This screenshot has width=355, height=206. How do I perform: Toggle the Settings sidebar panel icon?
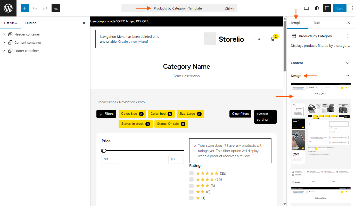(x=327, y=8)
